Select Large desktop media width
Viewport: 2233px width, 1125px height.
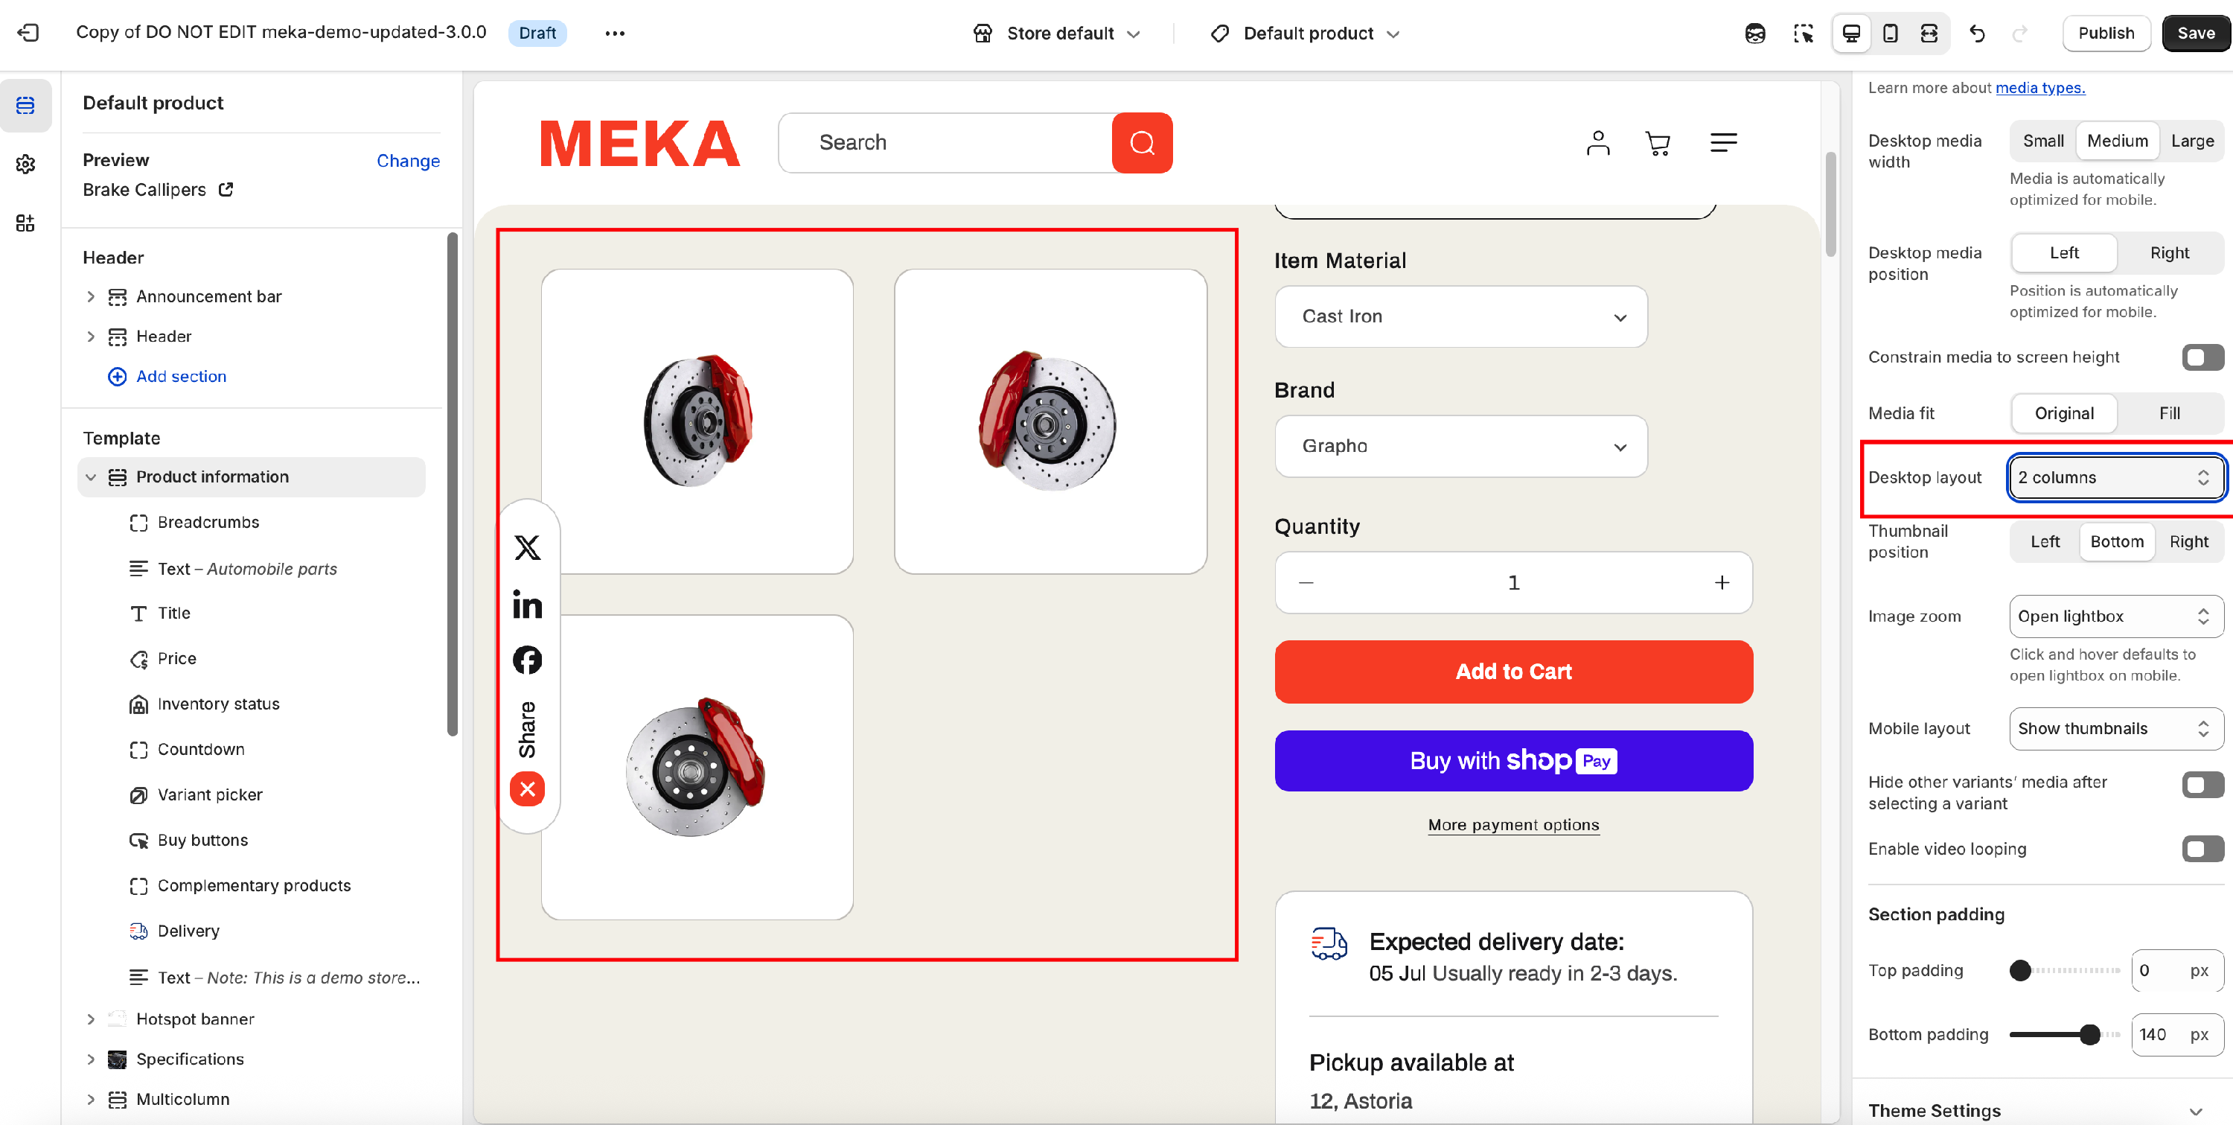point(2191,141)
